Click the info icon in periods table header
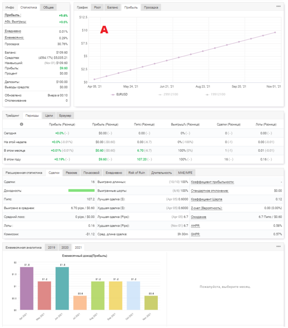The width and height of the screenshot is (288, 328). click(21, 124)
